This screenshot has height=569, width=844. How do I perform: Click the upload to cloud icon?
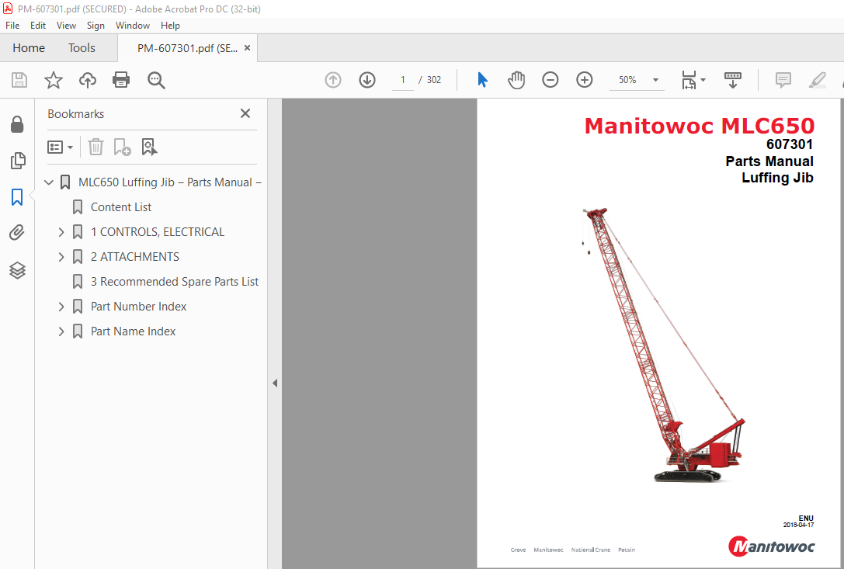pyautogui.click(x=87, y=80)
